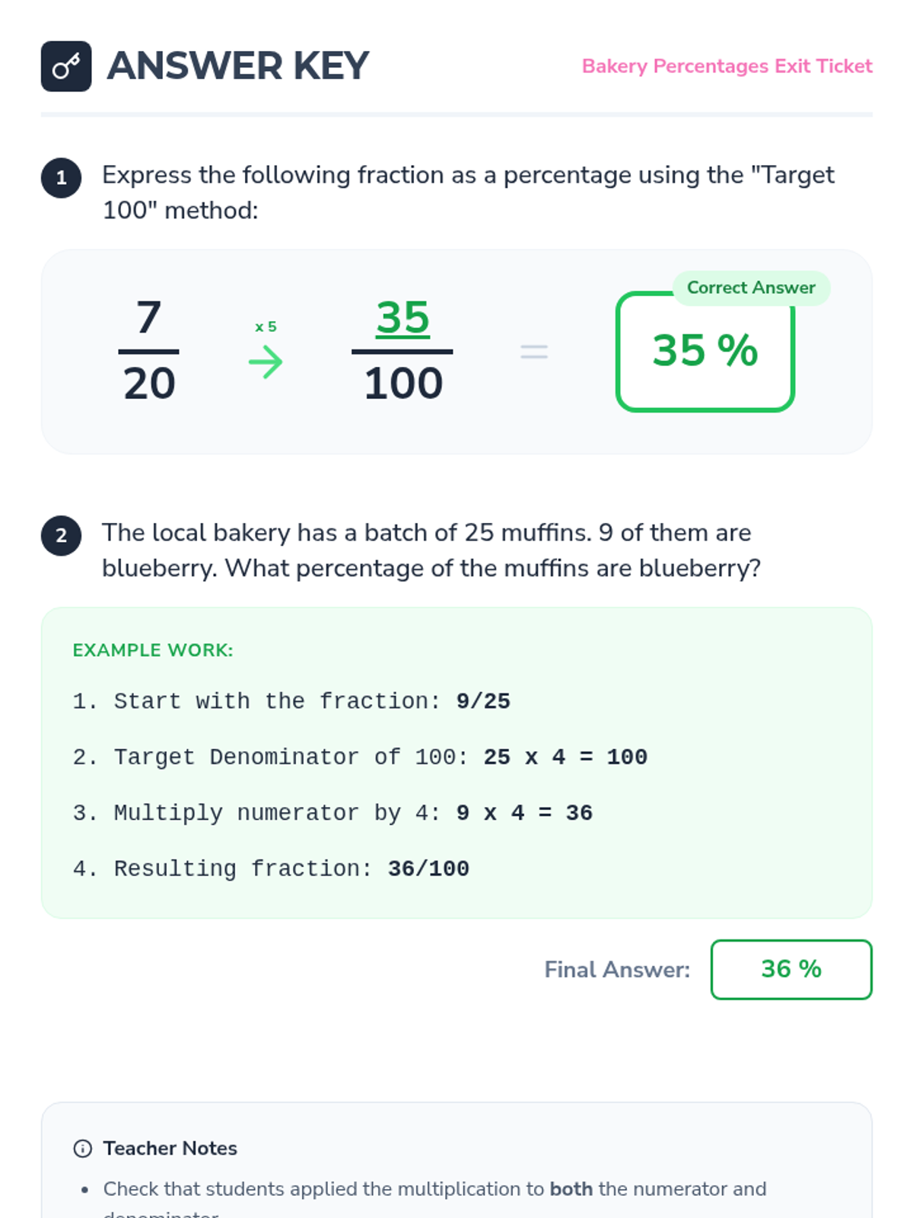Click the Teacher Notes heading

pos(170,1148)
